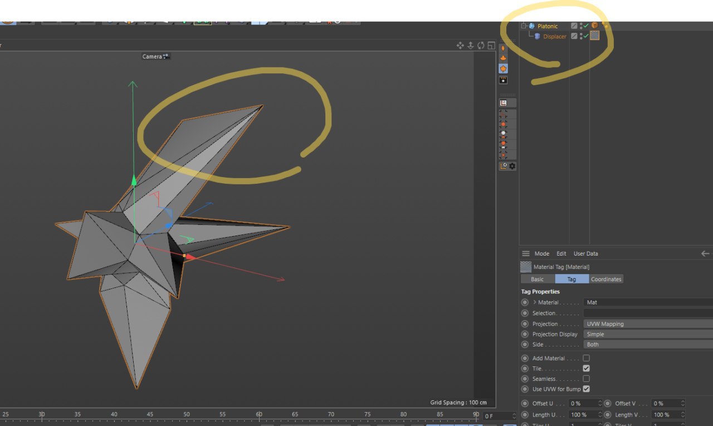
Task: Open the User Data menu
Action: [x=586, y=253]
